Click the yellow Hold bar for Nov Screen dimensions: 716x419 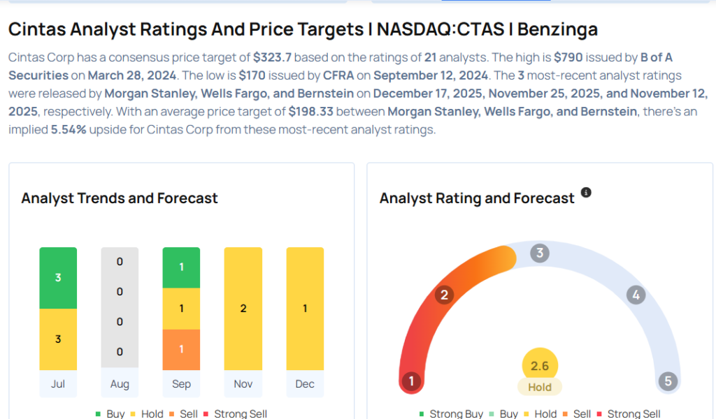click(243, 309)
